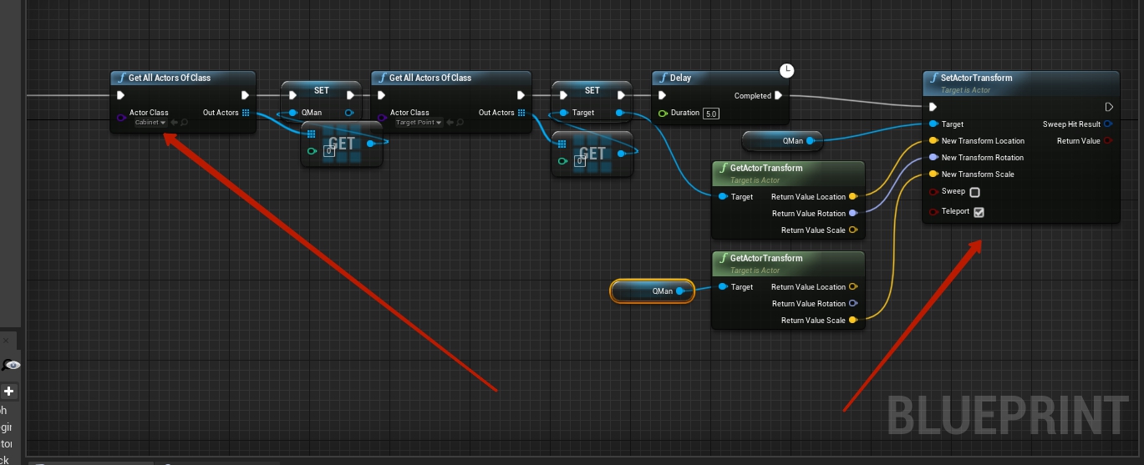Viewport: 1144px width, 465px height.
Task: Uncheck the Teleport checkbox
Action: (979, 212)
